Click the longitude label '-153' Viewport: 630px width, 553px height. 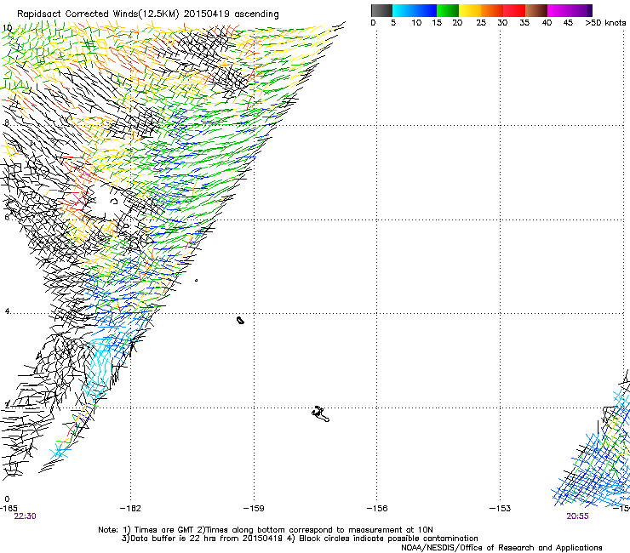coord(500,509)
